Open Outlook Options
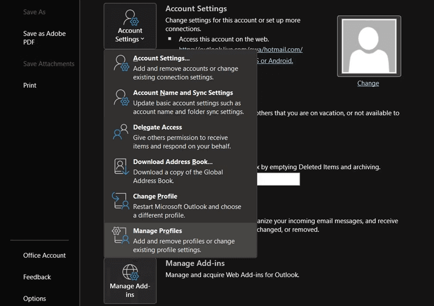This screenshot has height=306, width=434. [35, 298]
